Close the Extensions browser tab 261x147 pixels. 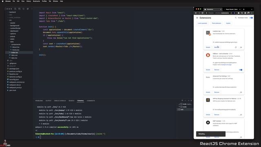(x=221, y=9)
